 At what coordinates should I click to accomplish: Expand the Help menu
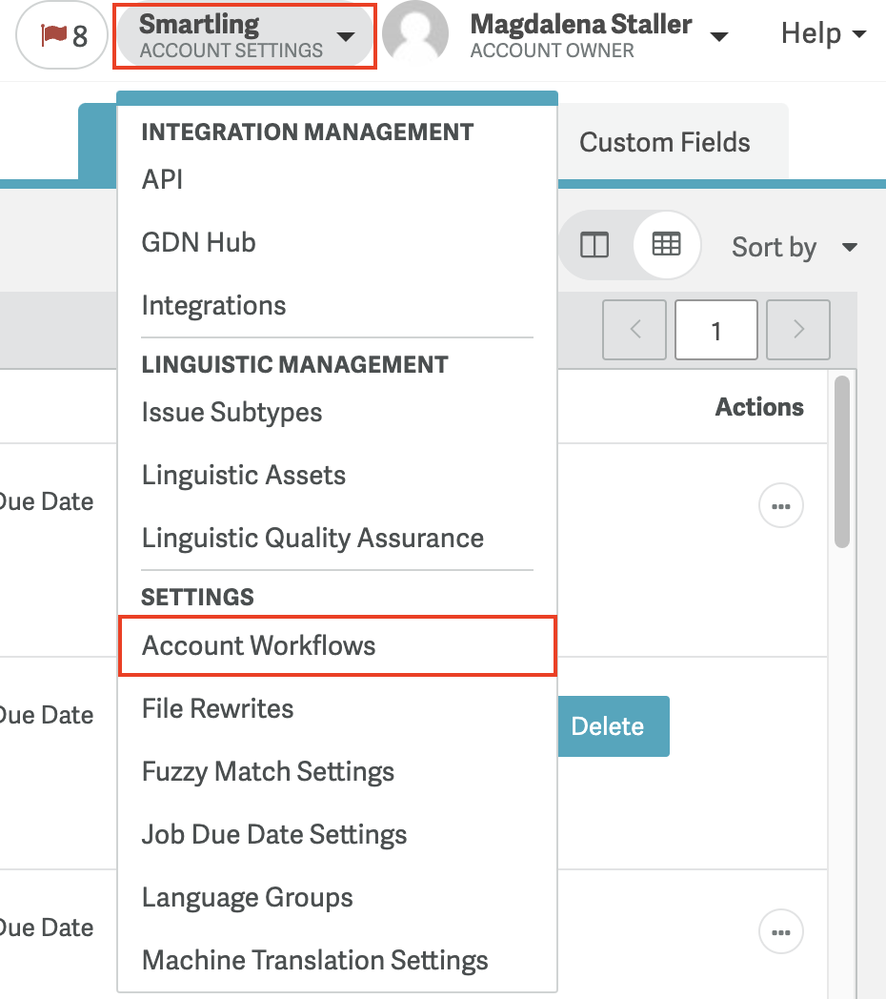[823, 34]
